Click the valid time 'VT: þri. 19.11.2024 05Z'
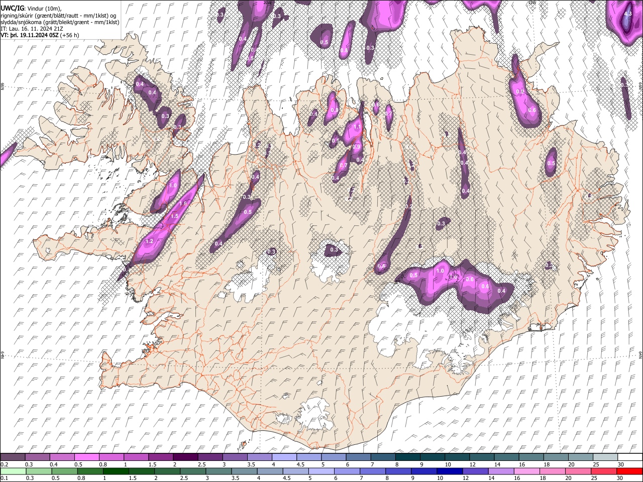This screenshot has height=482, width=643. (x=29, y=35)
